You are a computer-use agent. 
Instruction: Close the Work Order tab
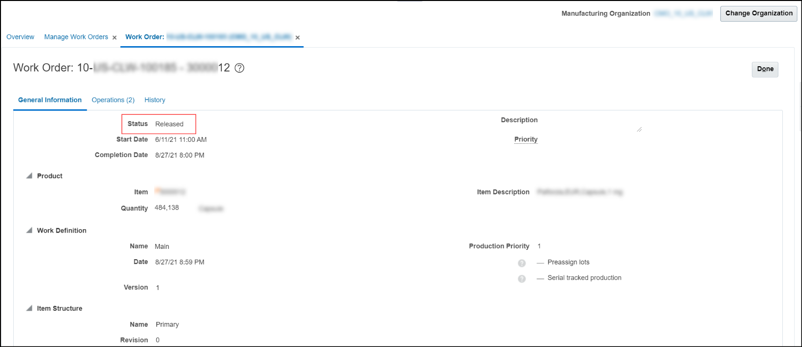coord(297,37)
